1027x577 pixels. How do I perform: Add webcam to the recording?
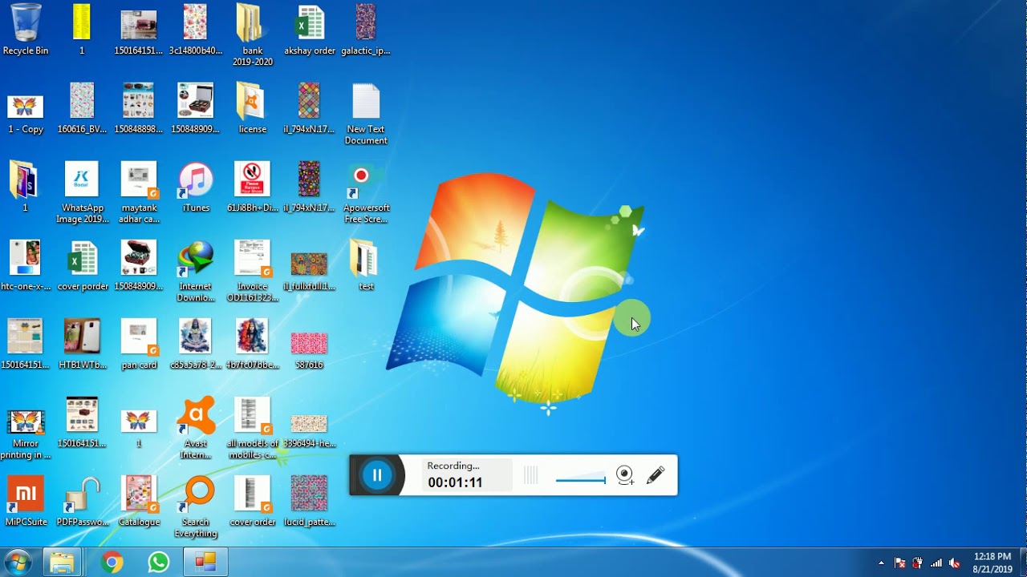(625, 475)
